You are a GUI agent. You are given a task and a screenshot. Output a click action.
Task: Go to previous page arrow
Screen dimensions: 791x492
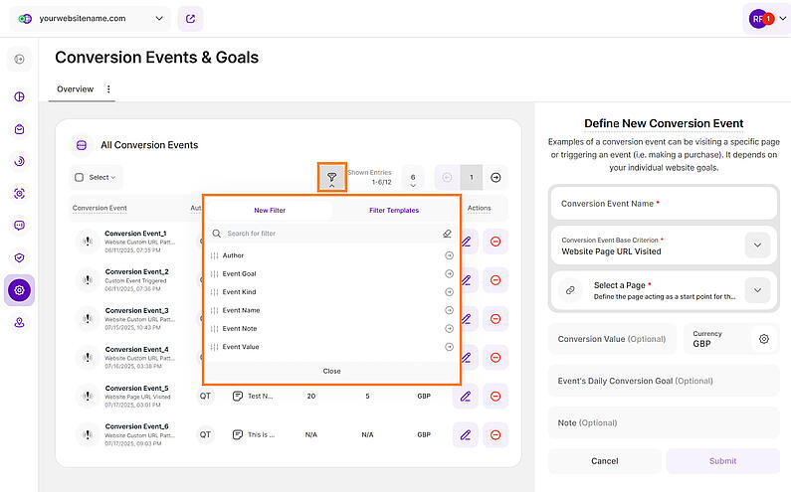[447, 178]
